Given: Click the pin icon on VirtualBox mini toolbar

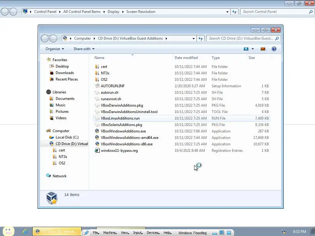Looking at the screenshot, I should click(x=86, y=233).
